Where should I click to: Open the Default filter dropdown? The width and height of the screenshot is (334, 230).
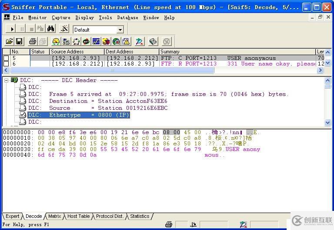pyautogui.click(x=120, y=30)
